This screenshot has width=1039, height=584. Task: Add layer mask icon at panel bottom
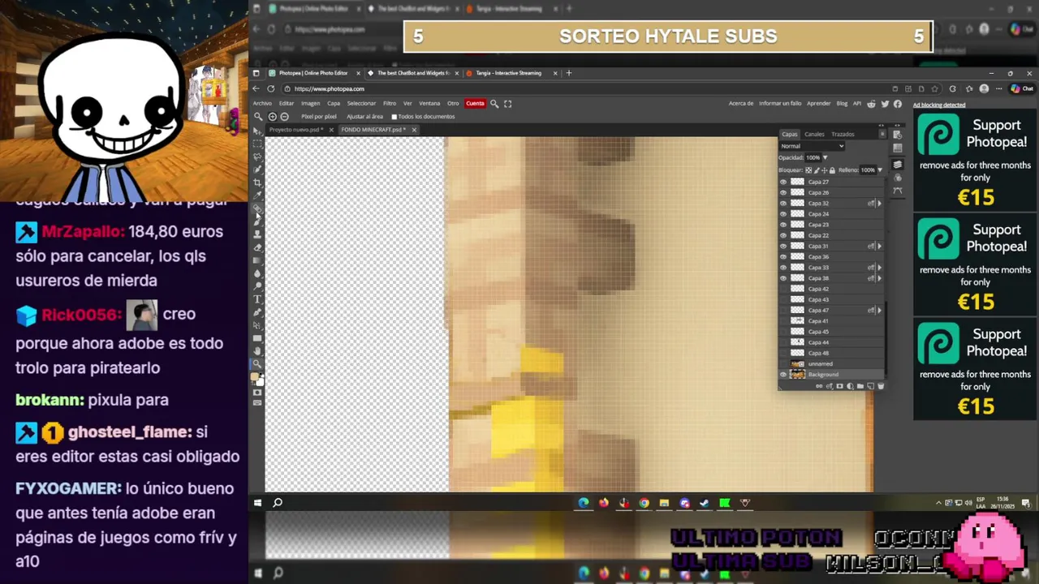point(839,386)
